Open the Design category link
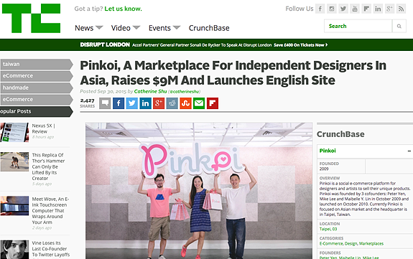Image resolution: width=413 pixels, height=259 pixels. tap(351, 243)
